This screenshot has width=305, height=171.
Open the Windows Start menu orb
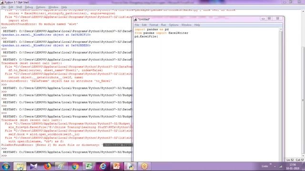click(x=6, y=166)
